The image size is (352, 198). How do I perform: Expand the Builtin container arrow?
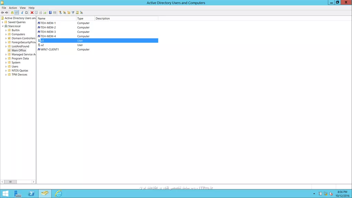pos(6,30)
